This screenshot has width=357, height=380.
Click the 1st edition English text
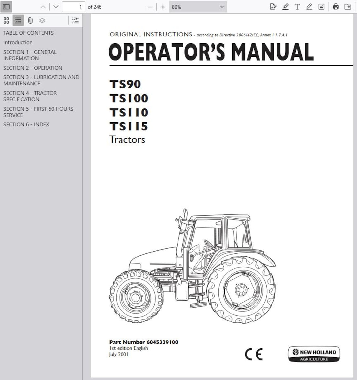coord(129,348)
